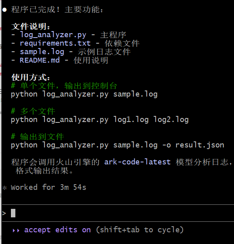Click README.md in the file list
234x244 pixels.
40,60
